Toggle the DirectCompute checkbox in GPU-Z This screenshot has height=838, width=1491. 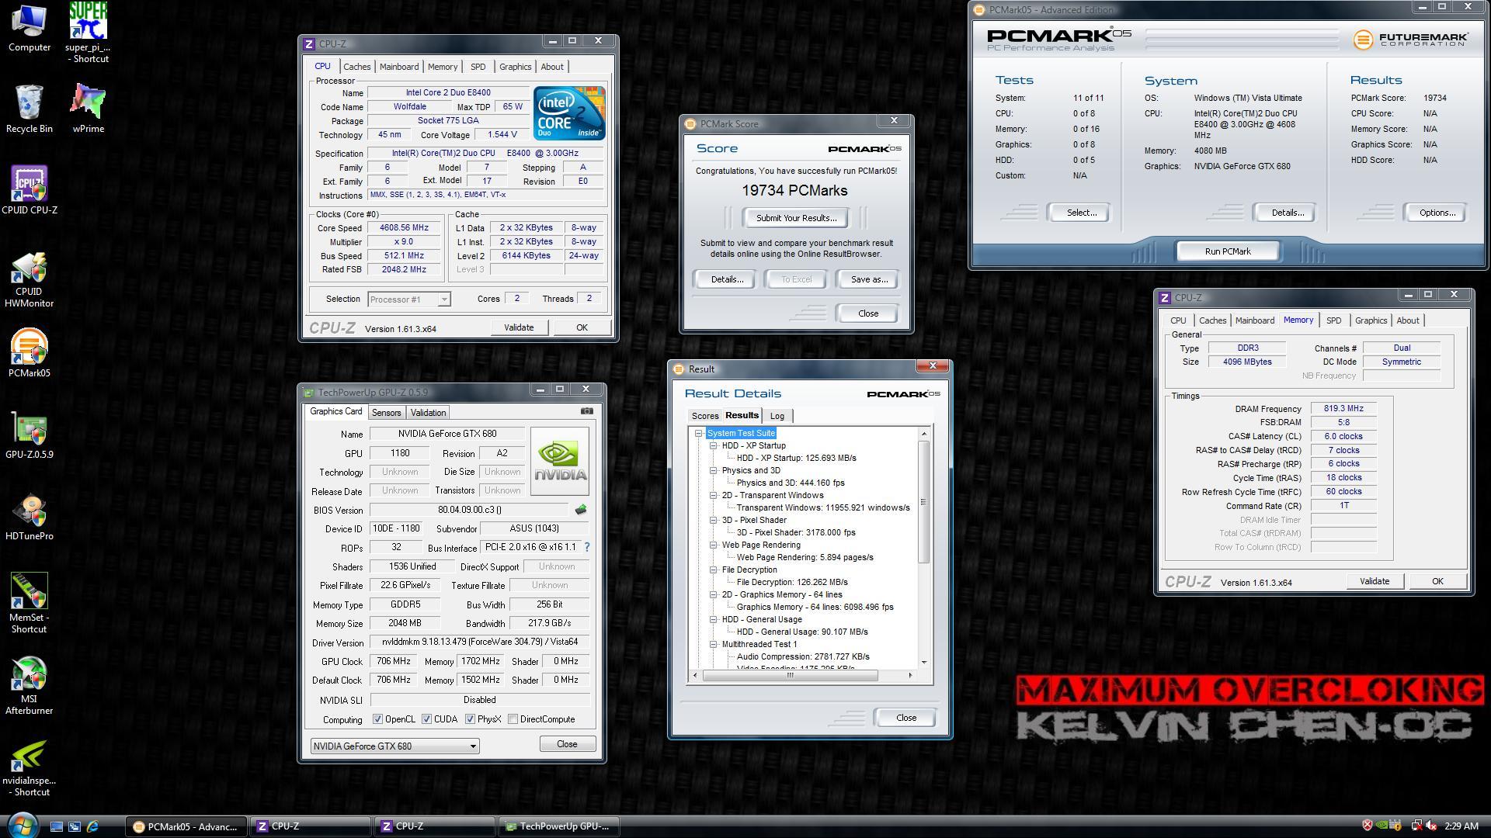513,719
